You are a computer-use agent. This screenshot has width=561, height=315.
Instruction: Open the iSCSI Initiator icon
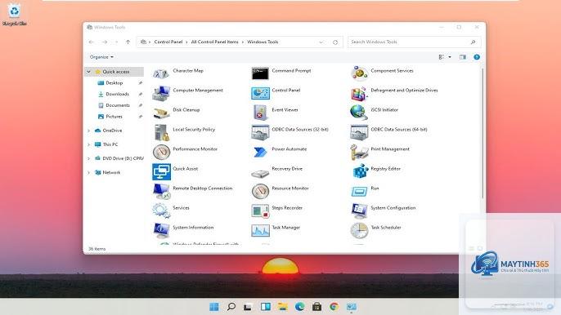click(359, 113)
